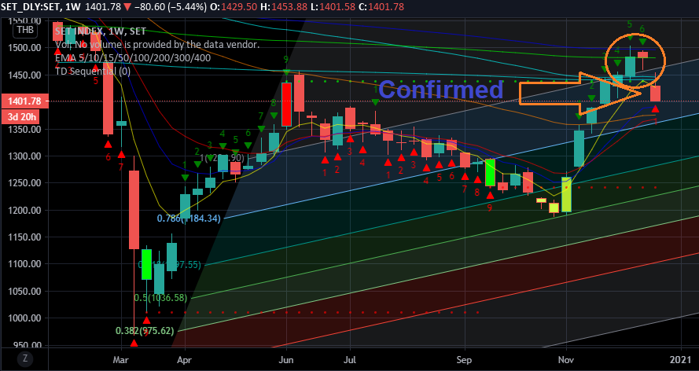
Task: Click the Vol no-volume legend line
Action: pos(157,45)
